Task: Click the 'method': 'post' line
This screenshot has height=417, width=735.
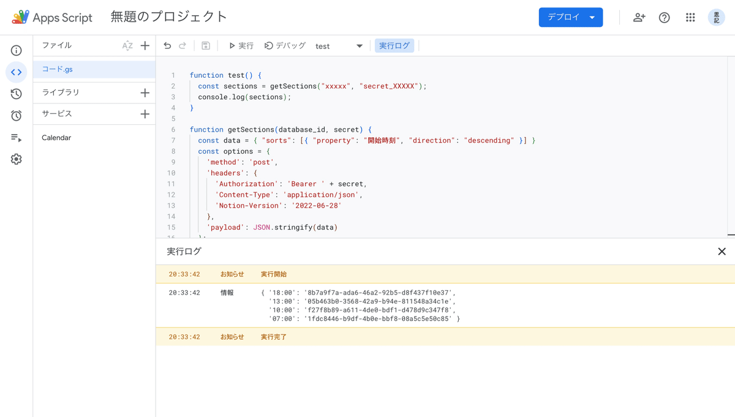Action: tap(243, 162)
